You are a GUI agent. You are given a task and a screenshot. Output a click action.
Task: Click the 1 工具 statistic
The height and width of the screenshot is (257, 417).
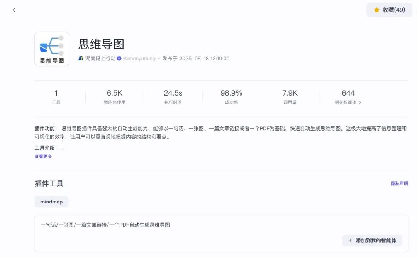pos(56,97)
